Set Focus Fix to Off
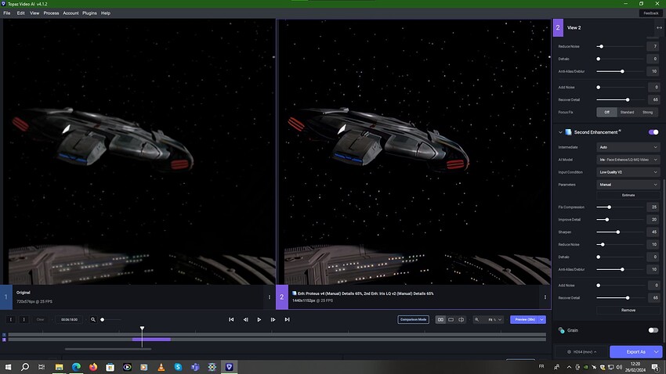Viewport: 666px width, 374px height. 606,113
